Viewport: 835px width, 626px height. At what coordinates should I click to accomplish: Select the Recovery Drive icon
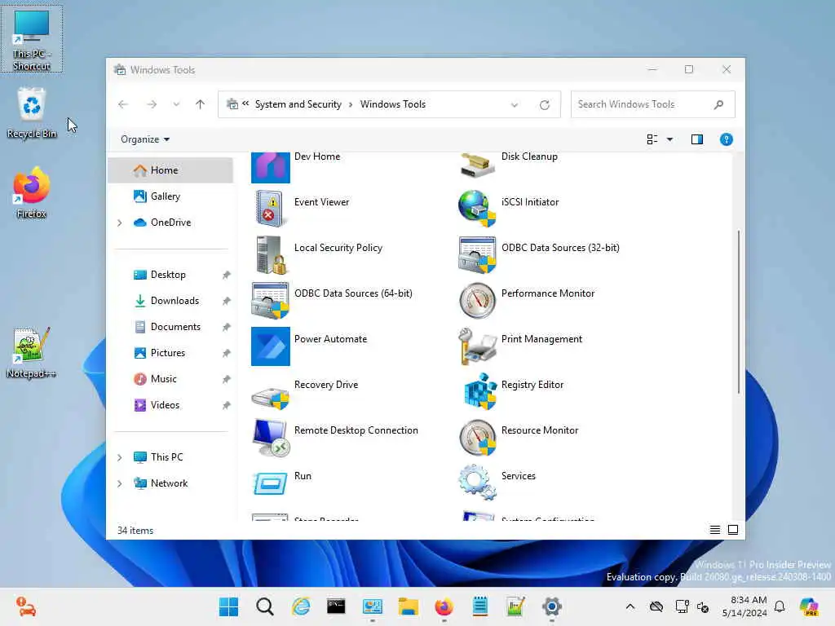tap(270, 396)
